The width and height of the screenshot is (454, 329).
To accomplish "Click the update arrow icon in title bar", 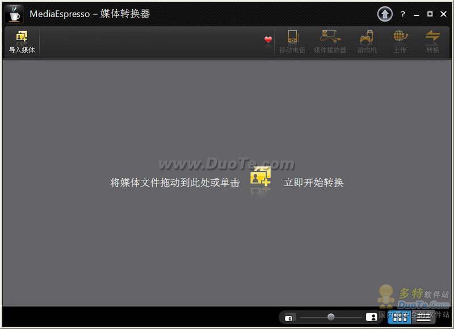I will pyautogui.click(x=385, y=14).
